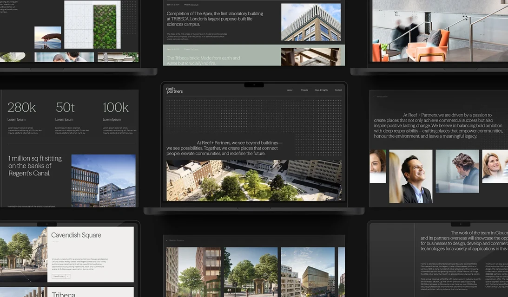Open the Cavendish Square street photo

point(23,253)
